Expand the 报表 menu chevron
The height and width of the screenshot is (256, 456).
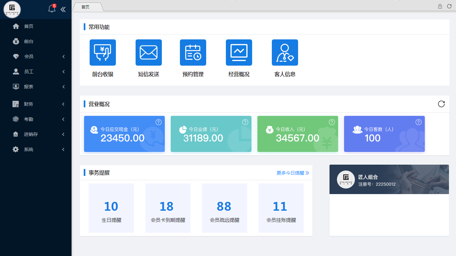[x=63, y=87]
